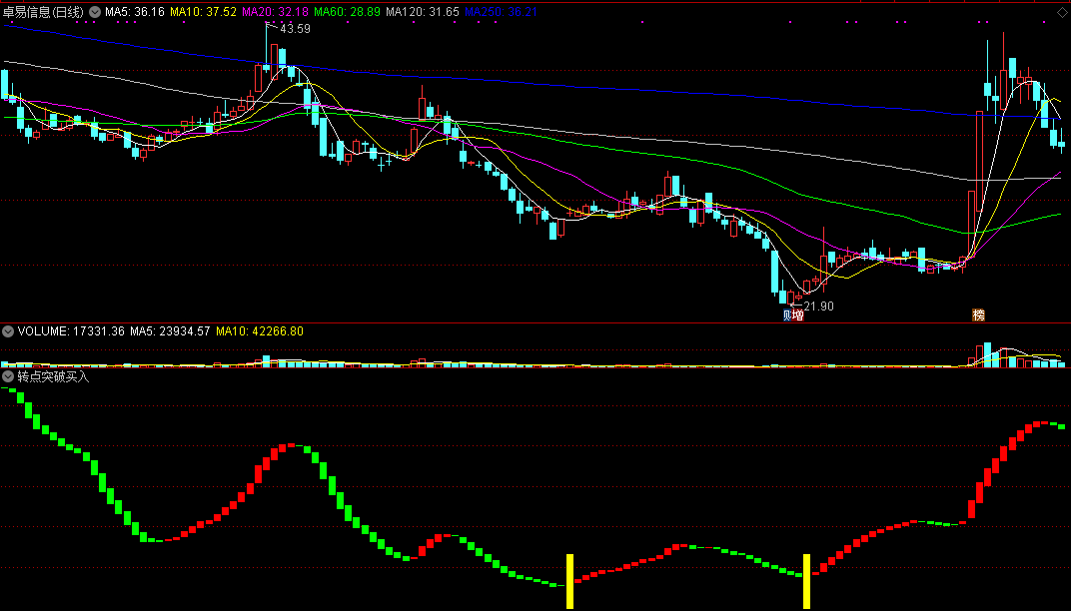Click the 21.90 low price label
The image size is (1071, 611).
[819, 306]
